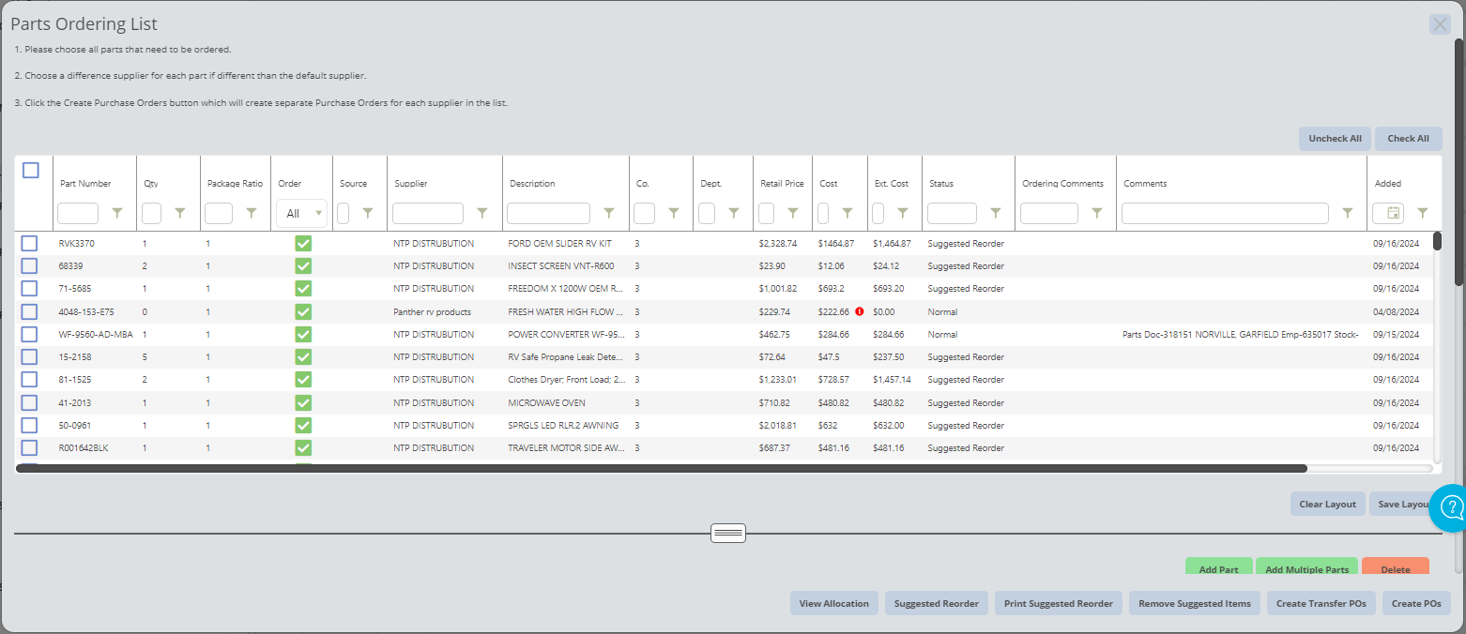Focus the Part Number filter text box
The width and height of the screenshot is (1466, 634).
tap(78, 214)
